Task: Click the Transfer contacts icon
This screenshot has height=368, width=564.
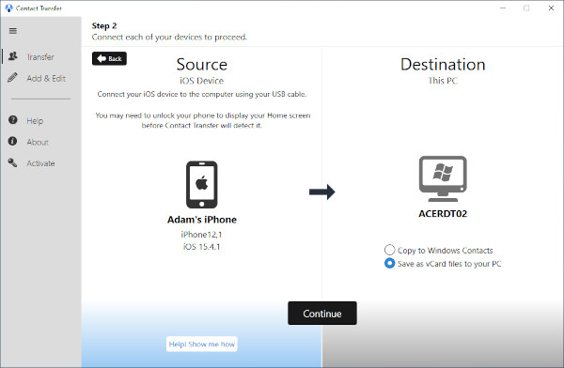Action: (13, 56)
